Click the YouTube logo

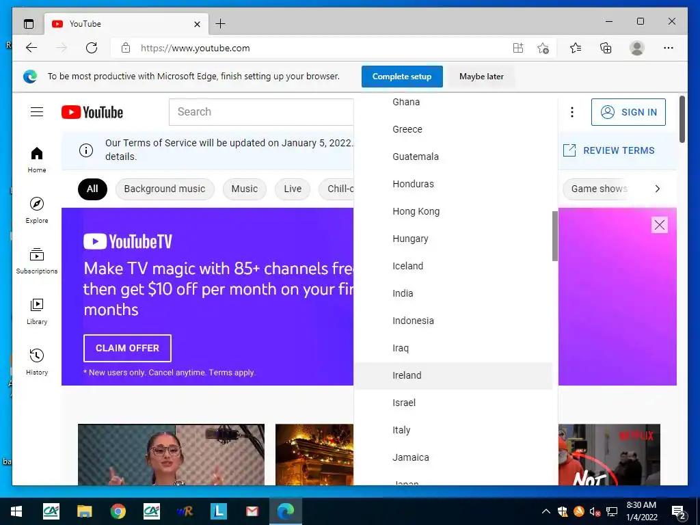click(x=92, y=112)
